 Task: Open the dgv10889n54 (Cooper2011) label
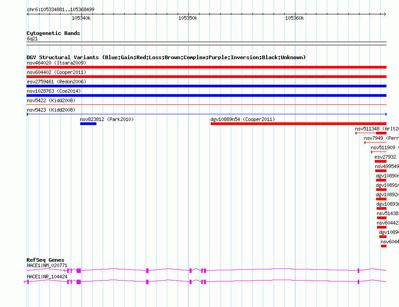click(243, 119)
